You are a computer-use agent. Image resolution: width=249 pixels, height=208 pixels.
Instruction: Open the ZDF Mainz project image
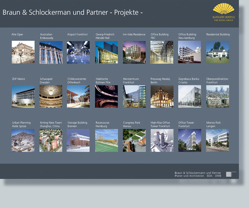click(23, 97)
